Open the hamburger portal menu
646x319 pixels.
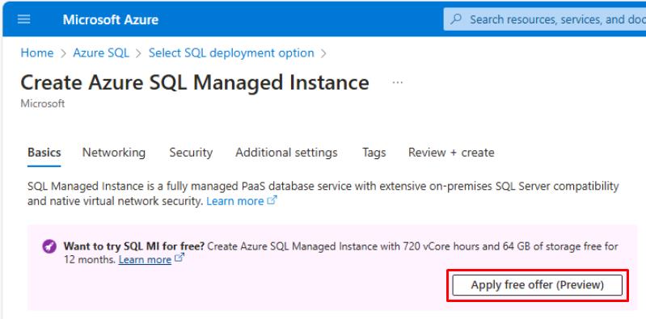tap(24, 19)
